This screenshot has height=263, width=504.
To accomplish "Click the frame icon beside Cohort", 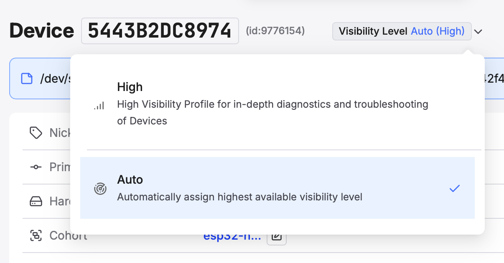I will point(36,235).
